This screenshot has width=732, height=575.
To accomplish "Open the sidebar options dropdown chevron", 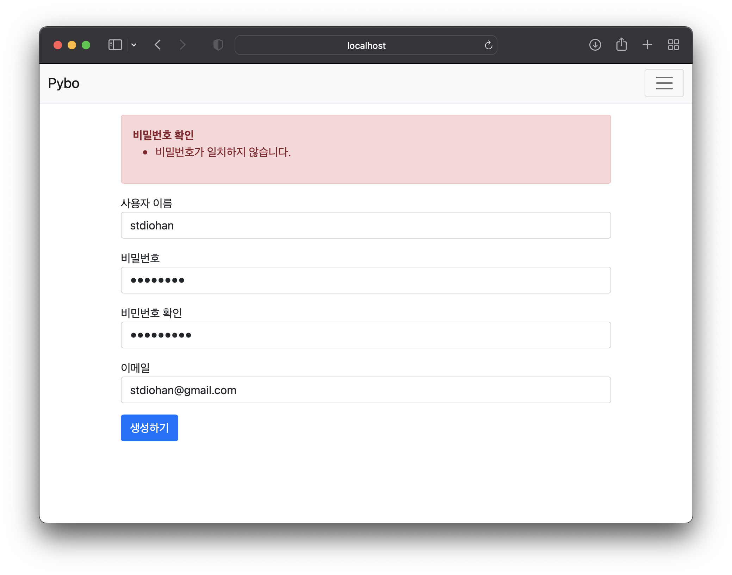I will [x=134, y=45].
